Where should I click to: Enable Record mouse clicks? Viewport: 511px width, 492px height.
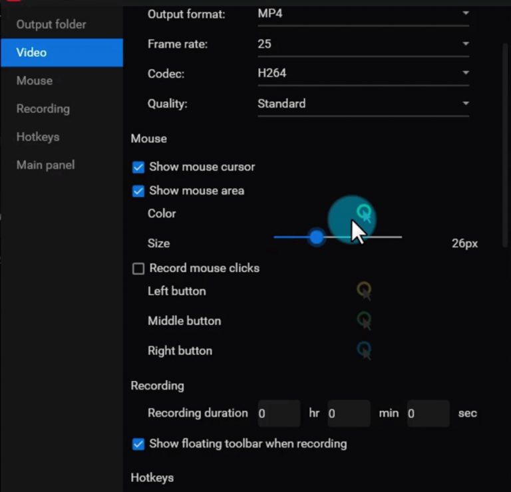(x=138, y=269)
